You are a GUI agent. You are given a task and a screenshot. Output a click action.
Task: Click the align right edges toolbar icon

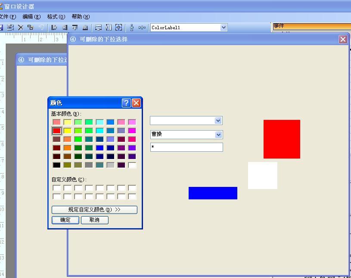pos(65,27)
